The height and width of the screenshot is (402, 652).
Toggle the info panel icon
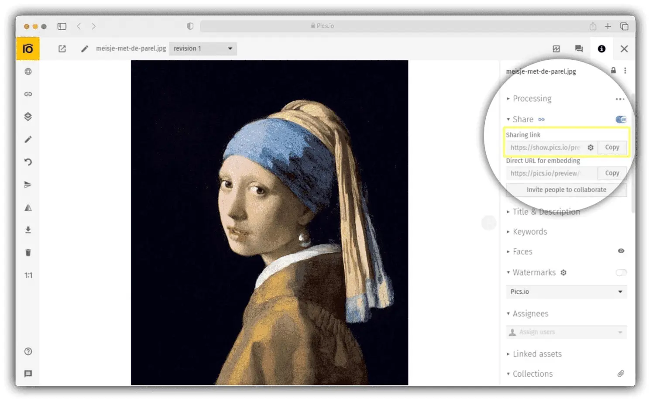click(601, 49)
